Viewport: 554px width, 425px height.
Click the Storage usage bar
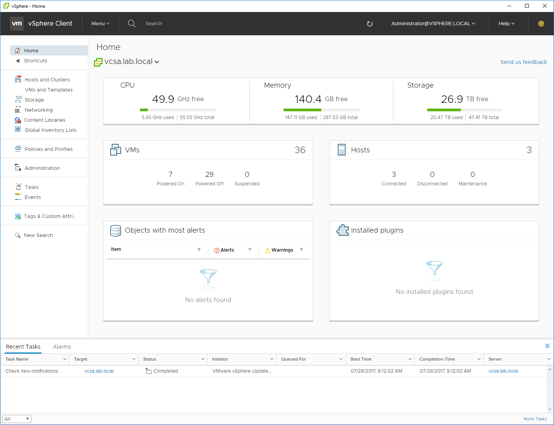coord(465,110)
